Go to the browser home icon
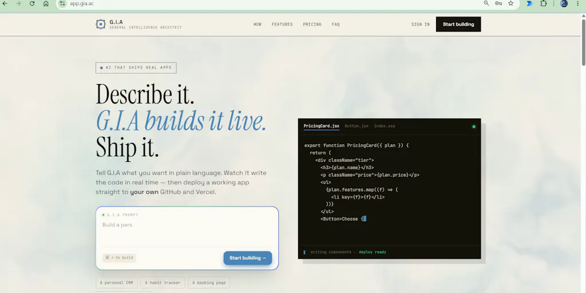Image resolution: width=586 pixels, height=293 pixels. click(46, 3)
